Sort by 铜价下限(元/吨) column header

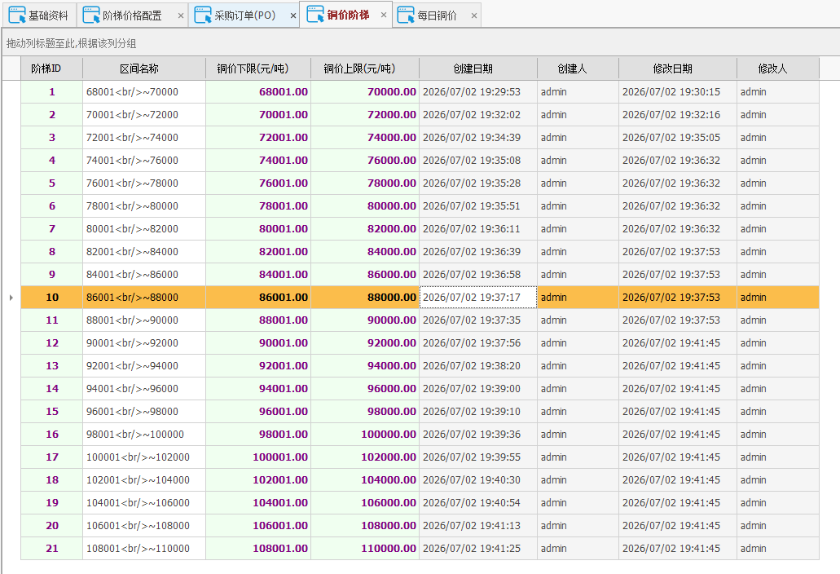(x=258, y=68)
